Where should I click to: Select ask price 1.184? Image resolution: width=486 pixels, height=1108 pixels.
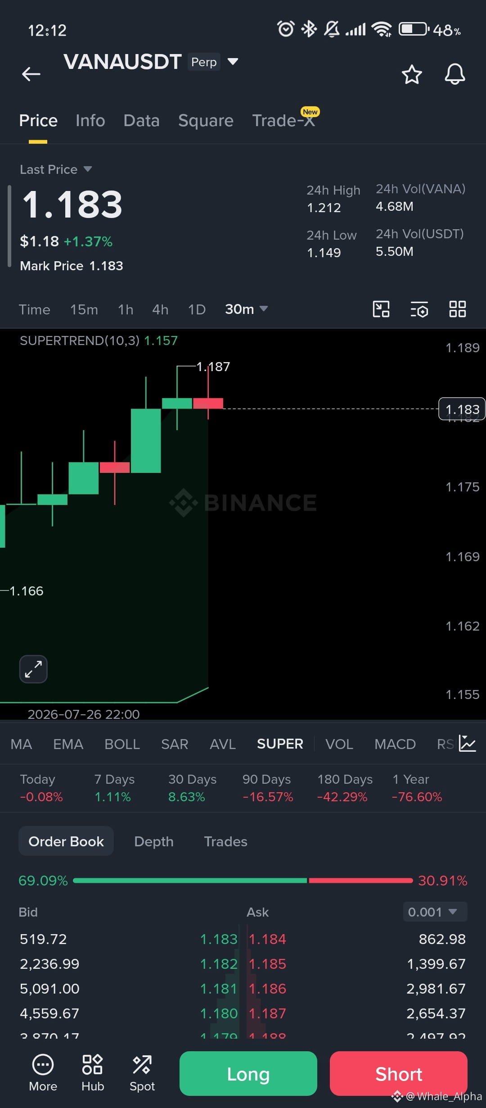click(267, 939)
